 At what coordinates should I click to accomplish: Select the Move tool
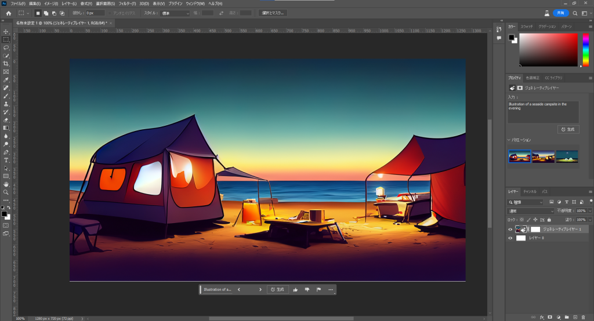(6, 31)
